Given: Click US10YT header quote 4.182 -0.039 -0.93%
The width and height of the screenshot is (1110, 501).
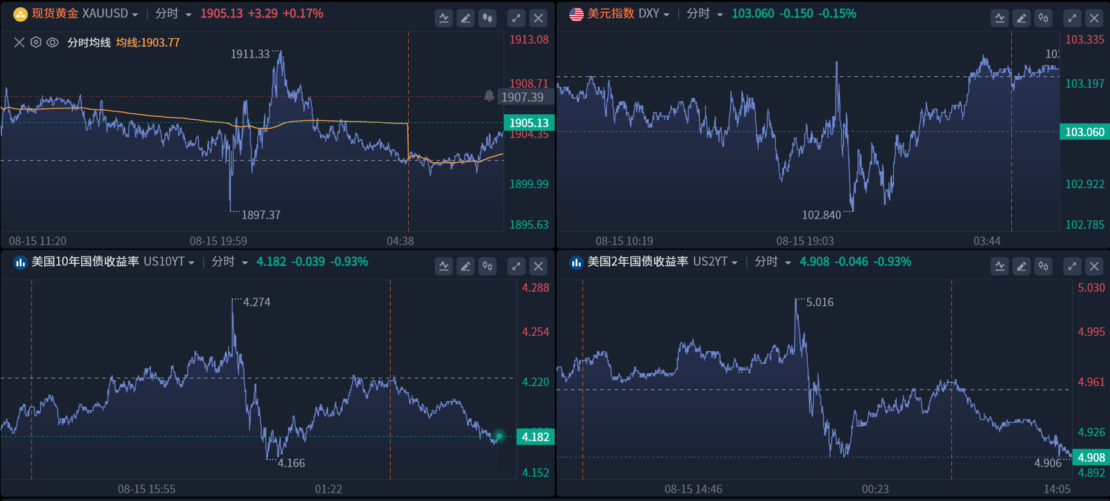Looking at the screenshot, I should point(312,262).
